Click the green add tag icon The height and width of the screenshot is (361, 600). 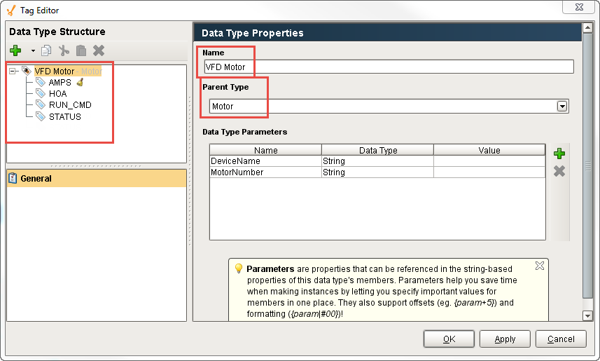(x=15, y=50)
